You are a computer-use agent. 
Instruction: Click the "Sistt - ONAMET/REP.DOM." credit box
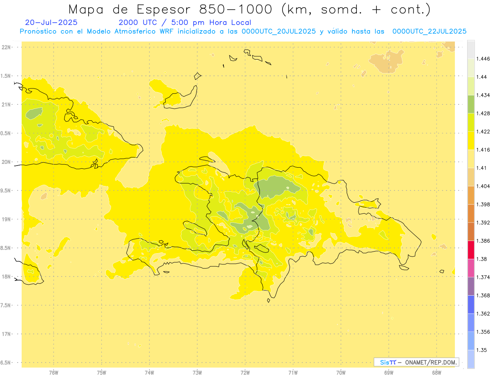416,362
